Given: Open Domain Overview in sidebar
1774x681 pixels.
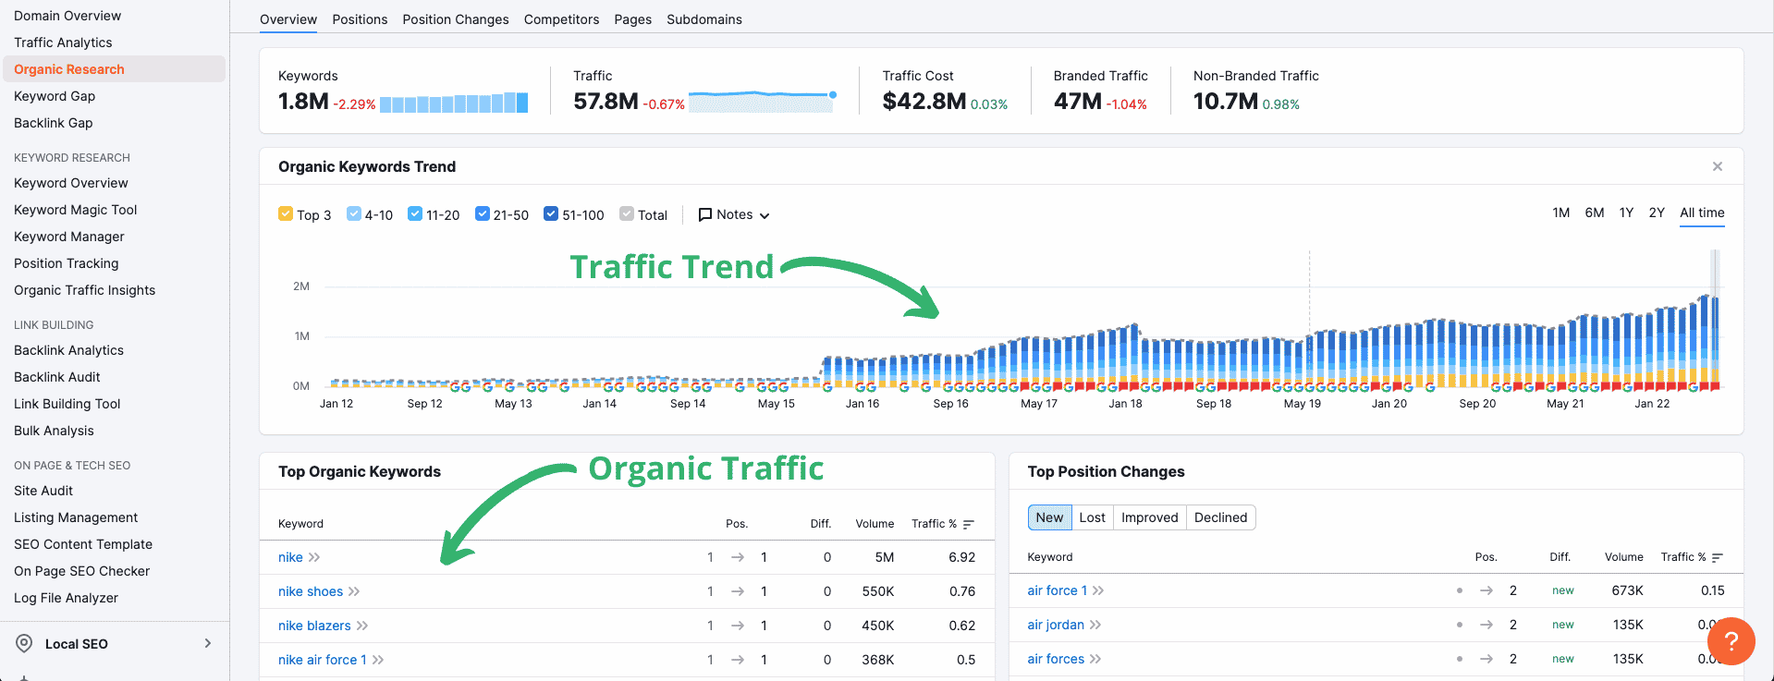Looking at the screenshot, I should [x=67, y=16].
